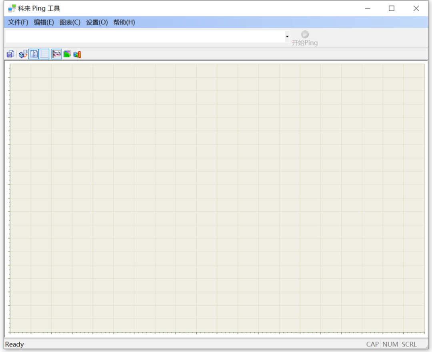Image resolution: width=432 pixels, height=352 pixels.
Task: Open the 帮助(H) menu
Action: click(124, 22)
